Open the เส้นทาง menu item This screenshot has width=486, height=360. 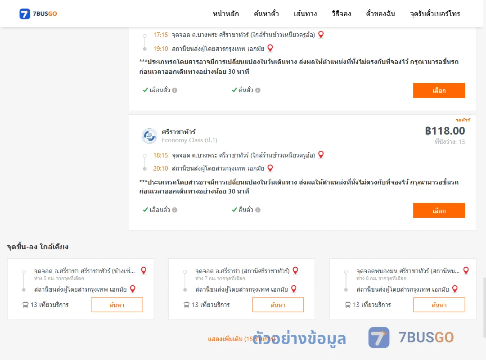pos(305,13)
